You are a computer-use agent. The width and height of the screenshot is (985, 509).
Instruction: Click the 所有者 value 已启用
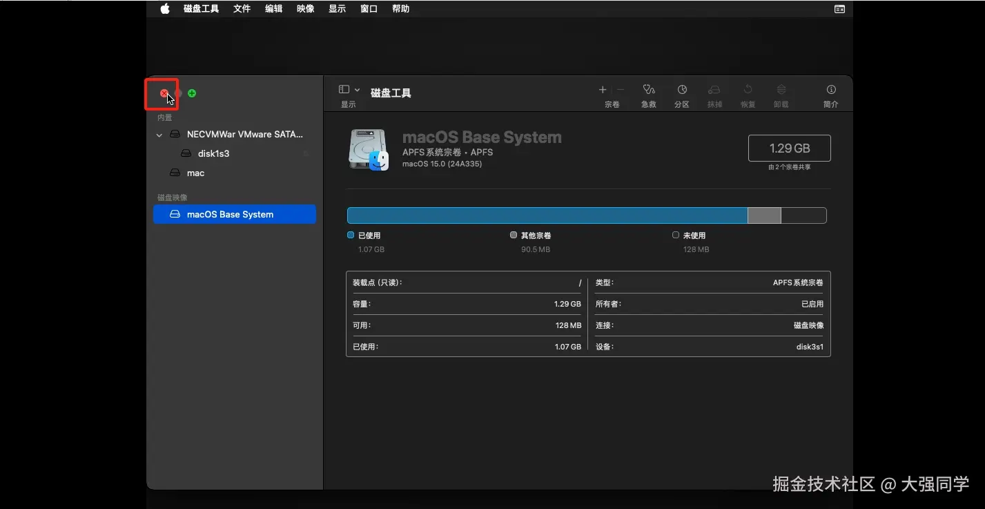tap(812, 304)
